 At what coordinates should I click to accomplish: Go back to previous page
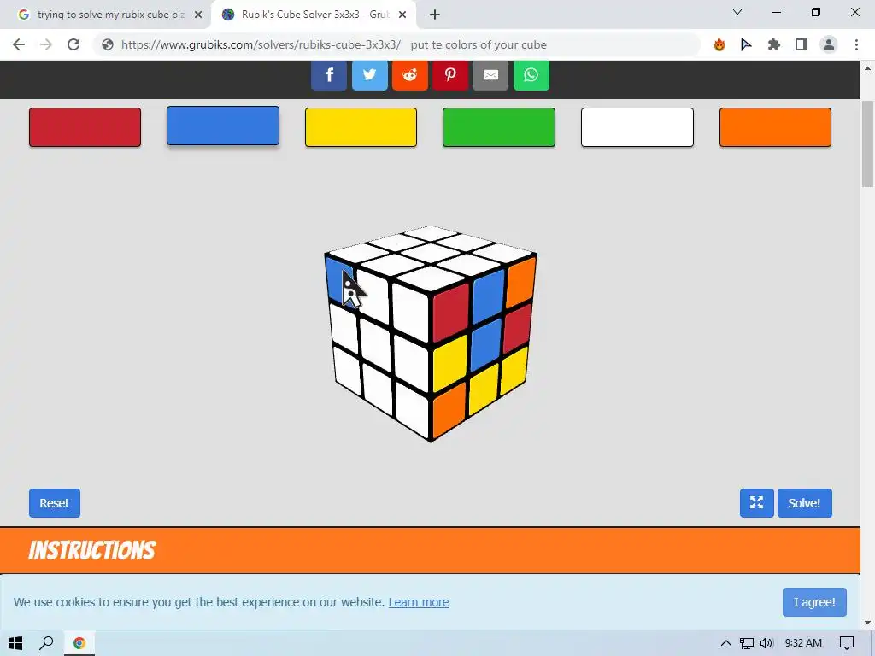[x=19, y=44]
